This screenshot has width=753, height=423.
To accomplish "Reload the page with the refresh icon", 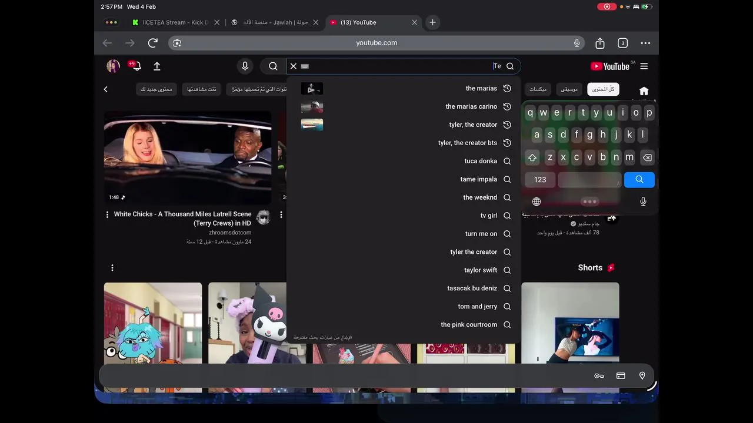I will pyautogui.click(x=153, y=43).
